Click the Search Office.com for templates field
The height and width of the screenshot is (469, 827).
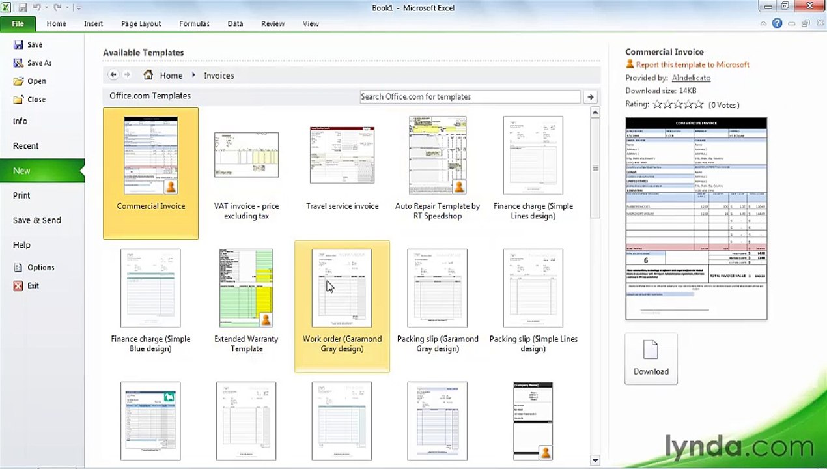470,96
